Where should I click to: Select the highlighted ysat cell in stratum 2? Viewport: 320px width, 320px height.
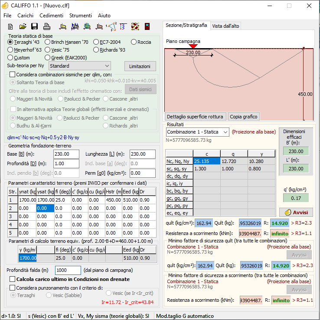(x=45, y=208)
